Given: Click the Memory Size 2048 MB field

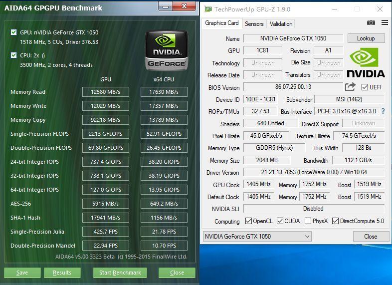Looking at the screenshot, I should tap(267, 160).
